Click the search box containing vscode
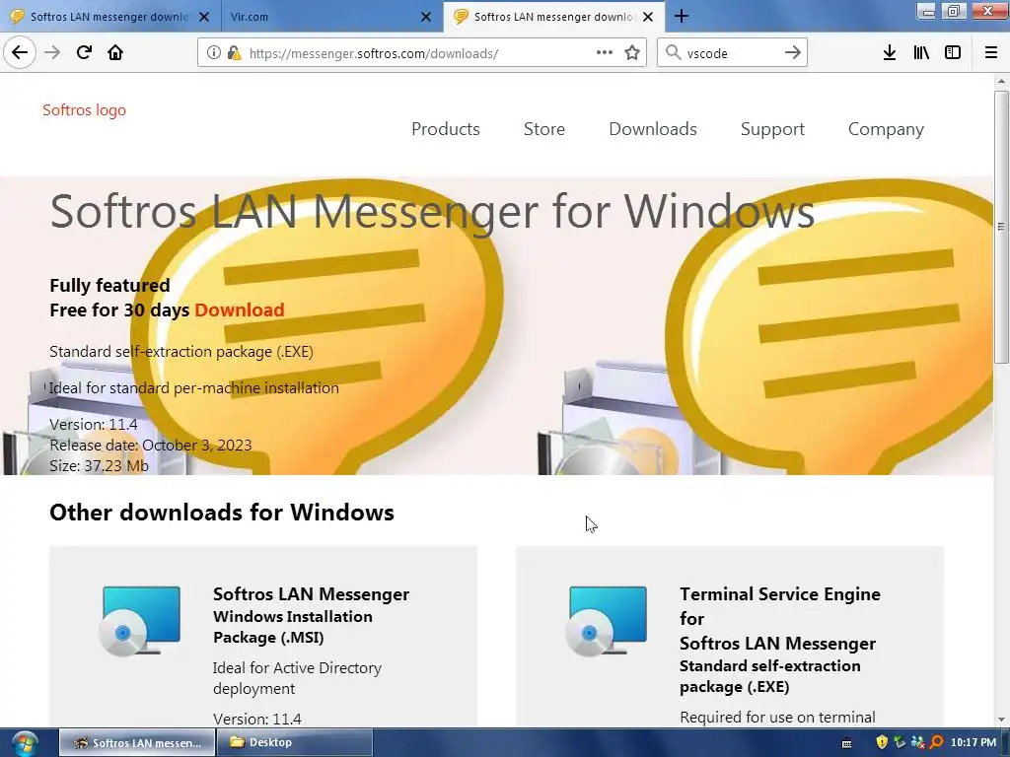Viewport: 1010px width, 757px height. click(x=732, y=53)
